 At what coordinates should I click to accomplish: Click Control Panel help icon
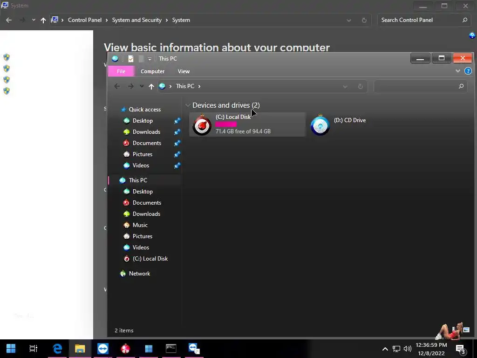point(472,35)
